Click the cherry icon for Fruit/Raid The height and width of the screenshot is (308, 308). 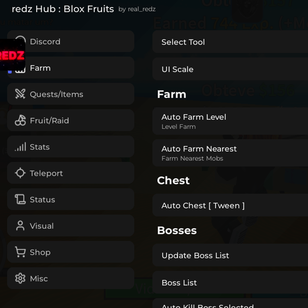[x=20, y=120]
